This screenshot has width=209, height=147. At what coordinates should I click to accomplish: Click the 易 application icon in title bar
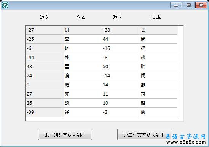[5, 5]
